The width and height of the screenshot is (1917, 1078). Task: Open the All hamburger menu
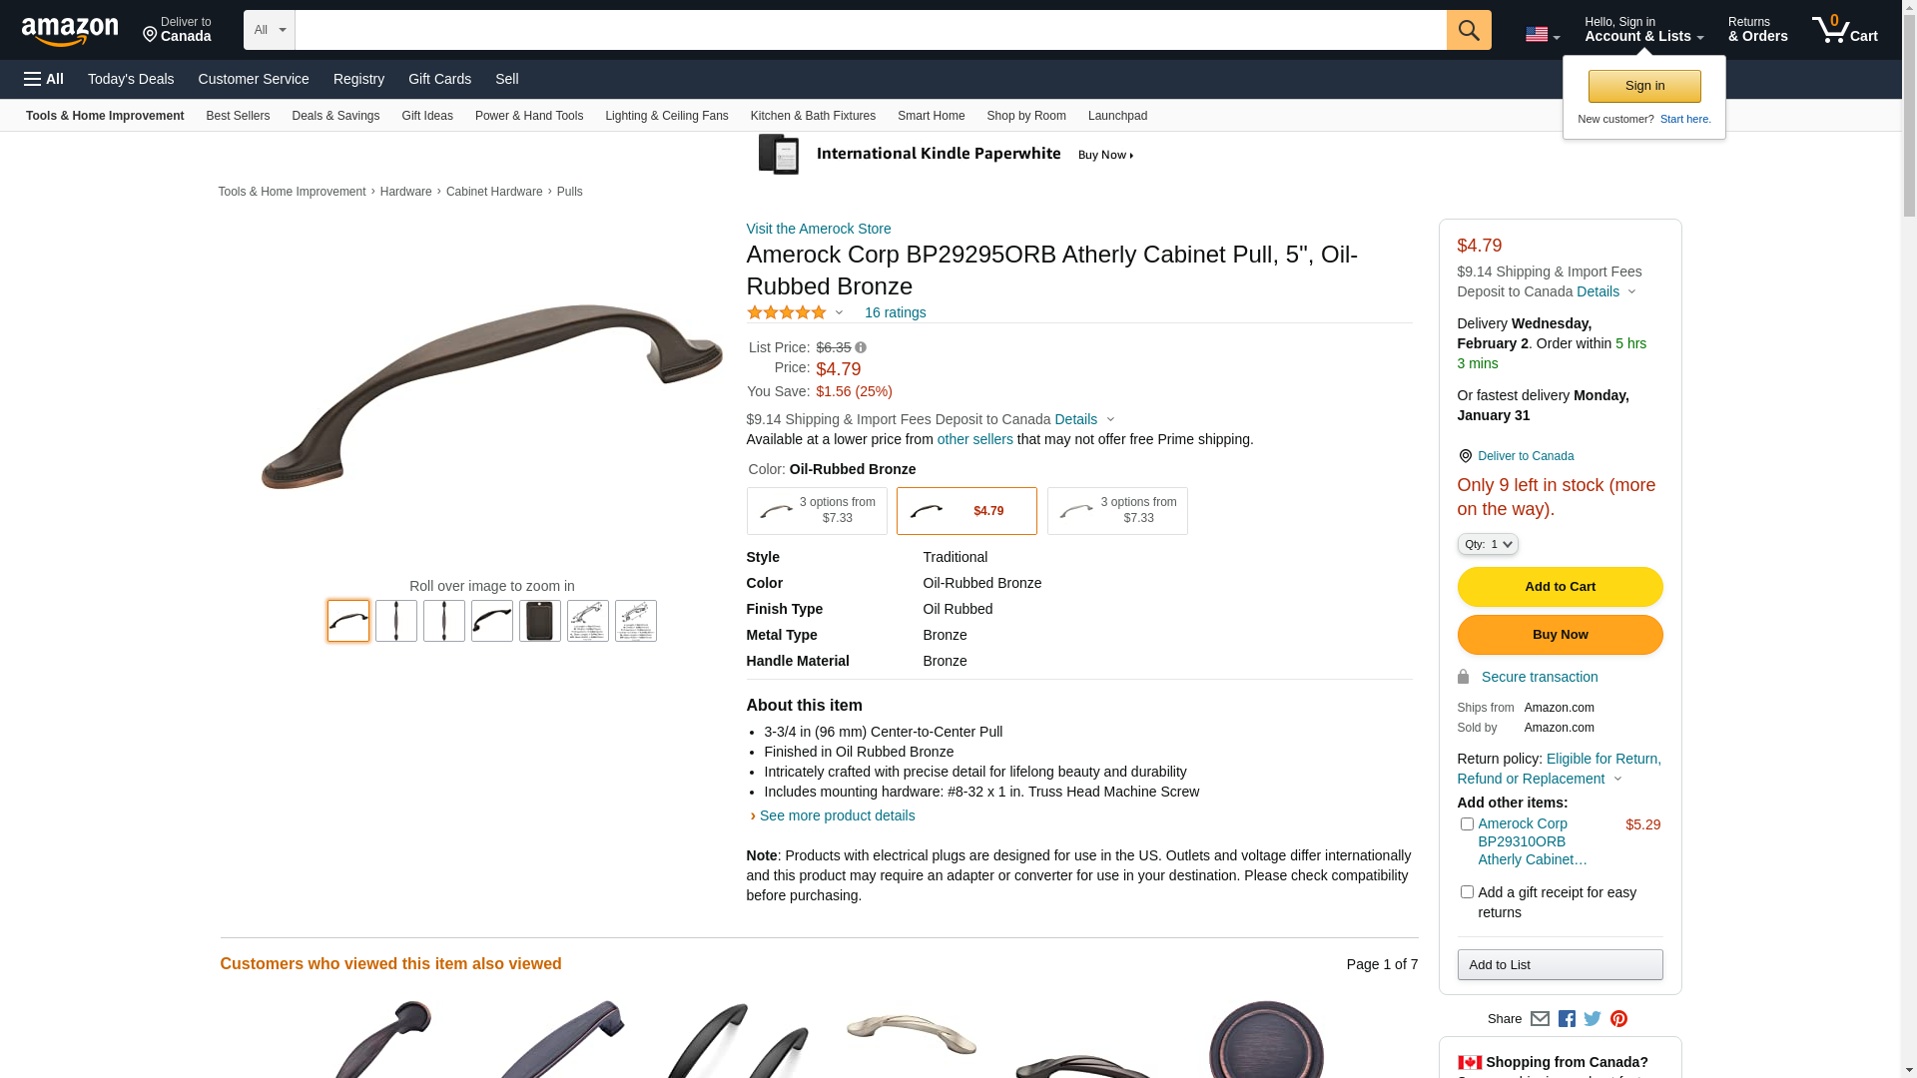[x=44, y=79]
